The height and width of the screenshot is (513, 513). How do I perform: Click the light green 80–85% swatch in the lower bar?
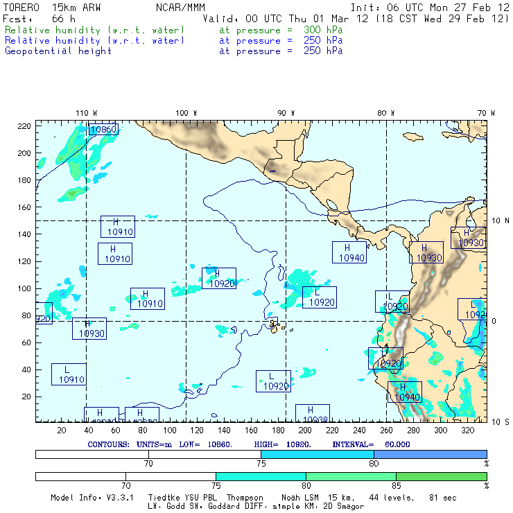[351, 476]
